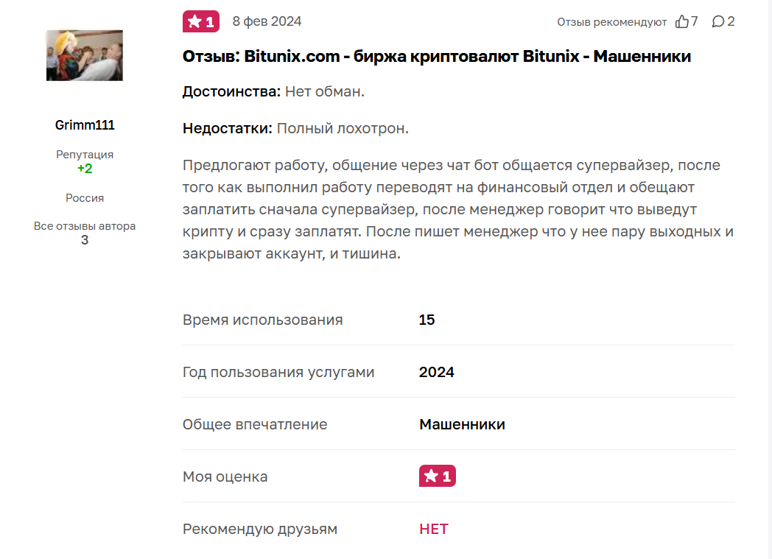Screen dimensions: 772x559
Task: Click the 8 фев 2024 review date
Action: [267, 21]
